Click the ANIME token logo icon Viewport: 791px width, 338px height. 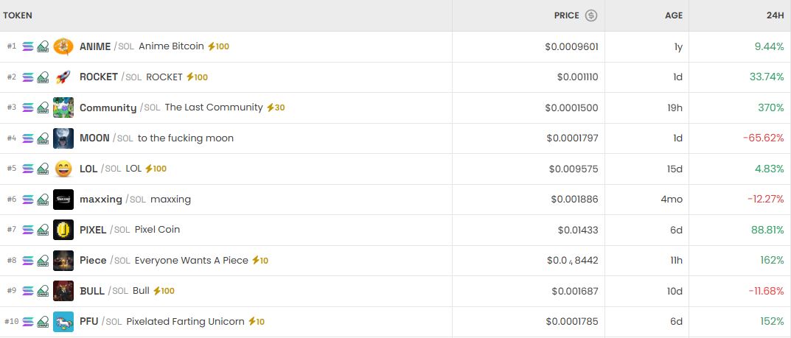63,46
